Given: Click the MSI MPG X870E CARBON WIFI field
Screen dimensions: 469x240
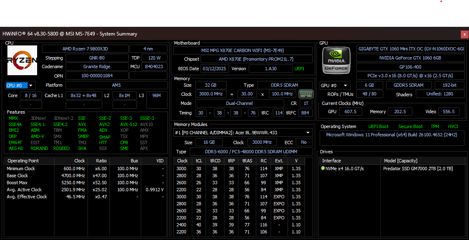Looking at the screenshot, I should [x=243, y=50].
